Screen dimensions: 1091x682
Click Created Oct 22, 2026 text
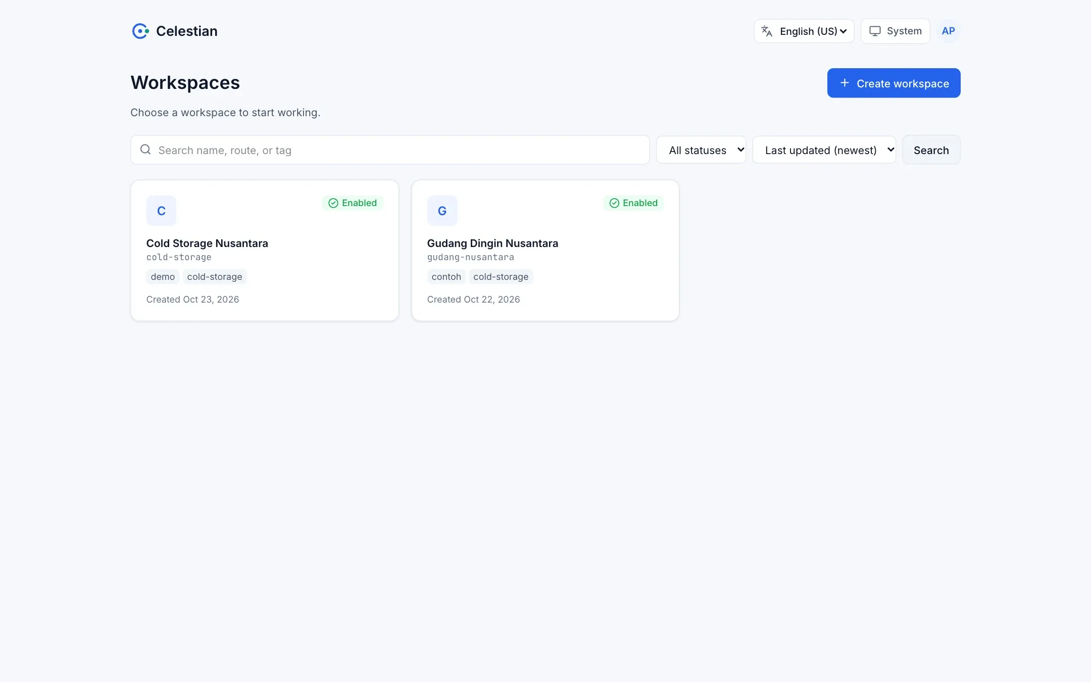click(473, 300)
